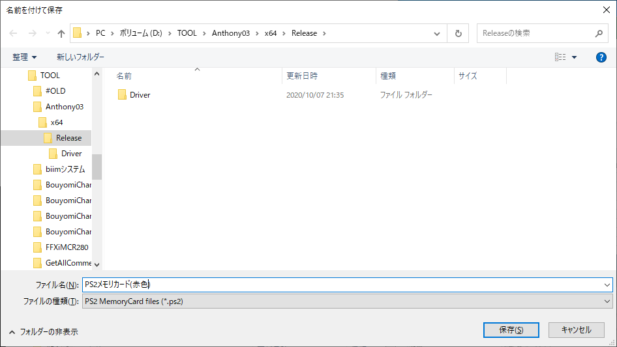Click the x64 folder icon in tree
The height and width of the screenshot is (347, 617).
coord(42,122)
